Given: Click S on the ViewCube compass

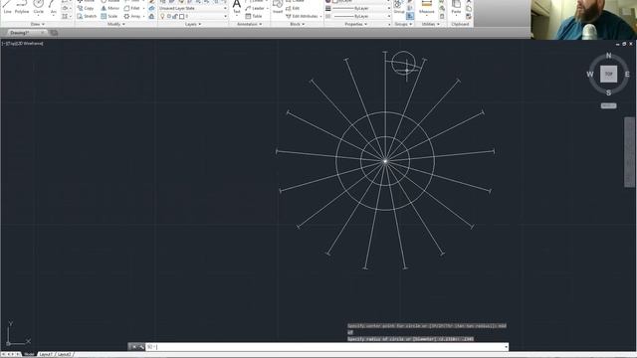Looking at the screenshot, I should click(x=608, y=92).
